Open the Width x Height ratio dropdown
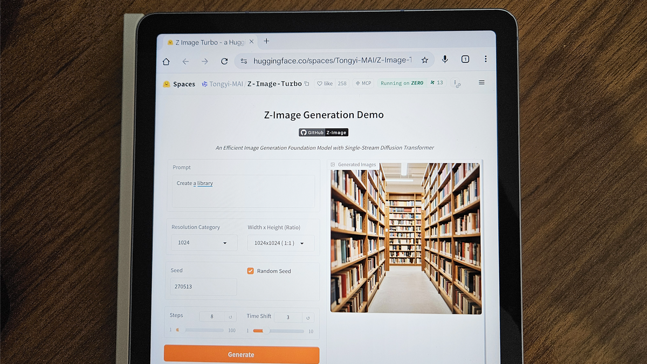 [280, 243]
